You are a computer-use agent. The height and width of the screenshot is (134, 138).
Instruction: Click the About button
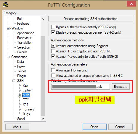17,127
